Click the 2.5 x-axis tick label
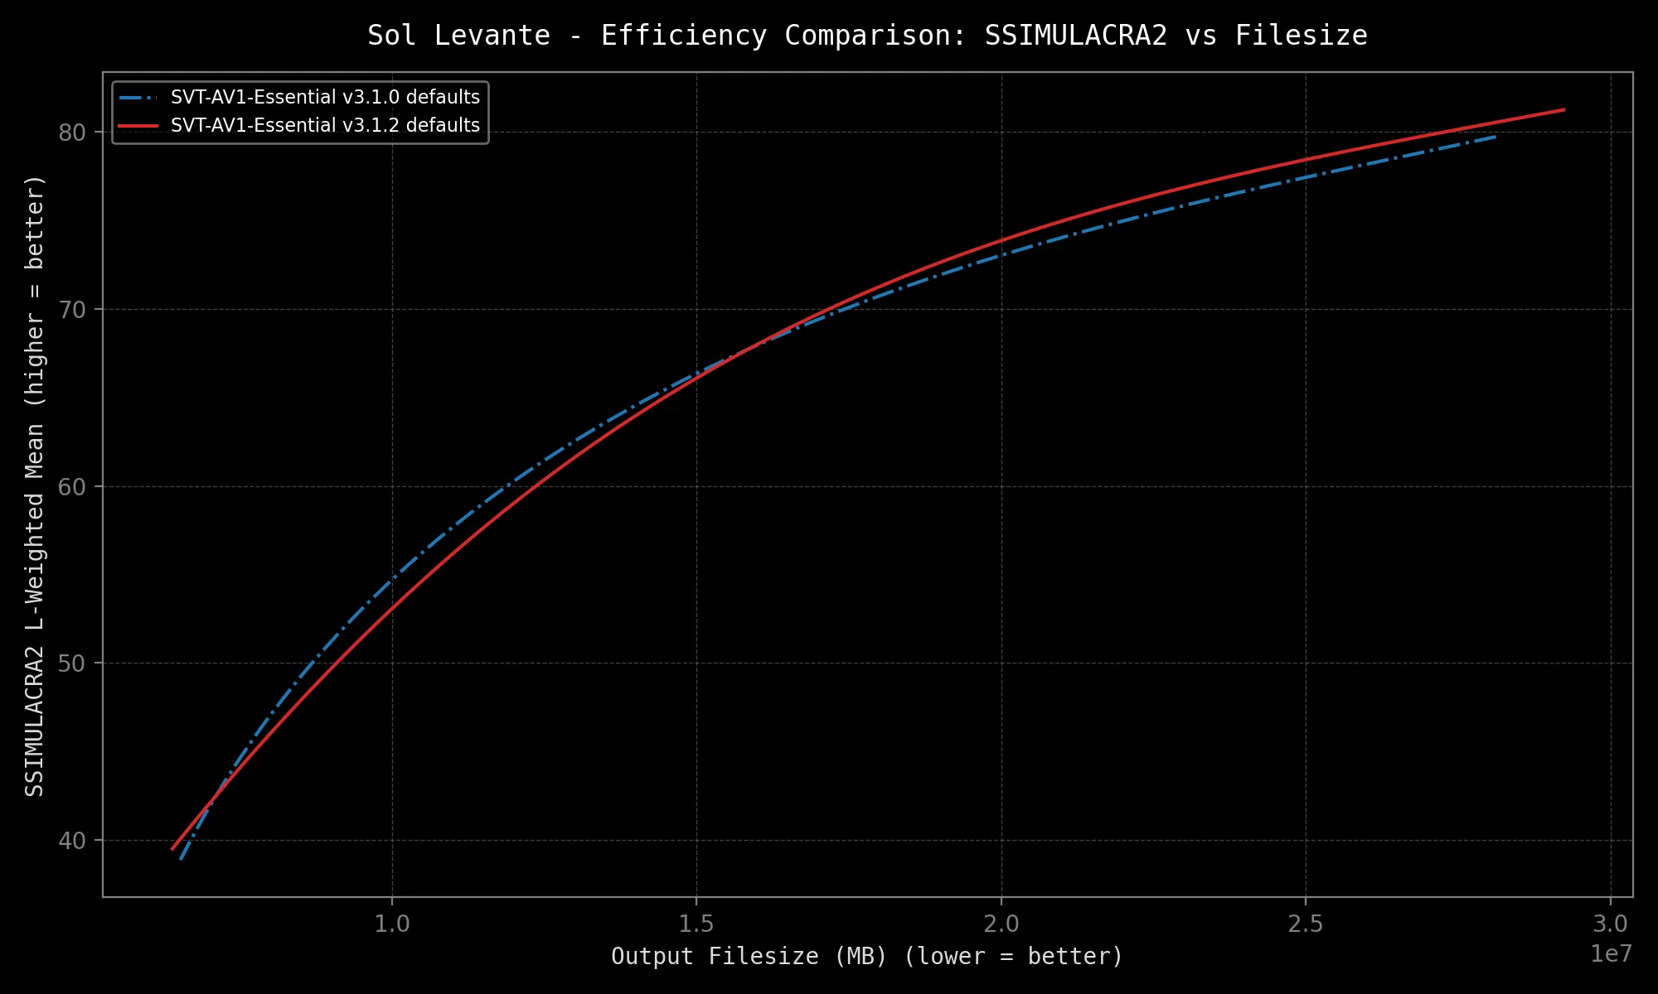Screen dimensions: 1658x994 pos(1306,924)
